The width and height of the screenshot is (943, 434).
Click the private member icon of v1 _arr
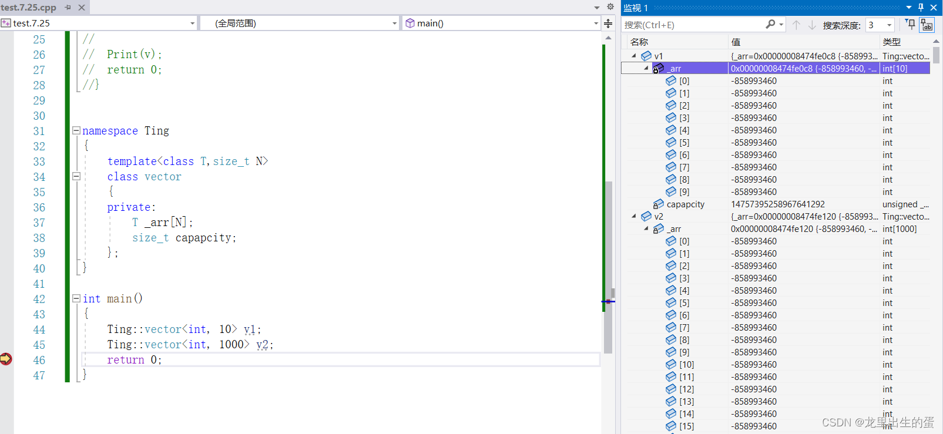[x=659, y=69]
